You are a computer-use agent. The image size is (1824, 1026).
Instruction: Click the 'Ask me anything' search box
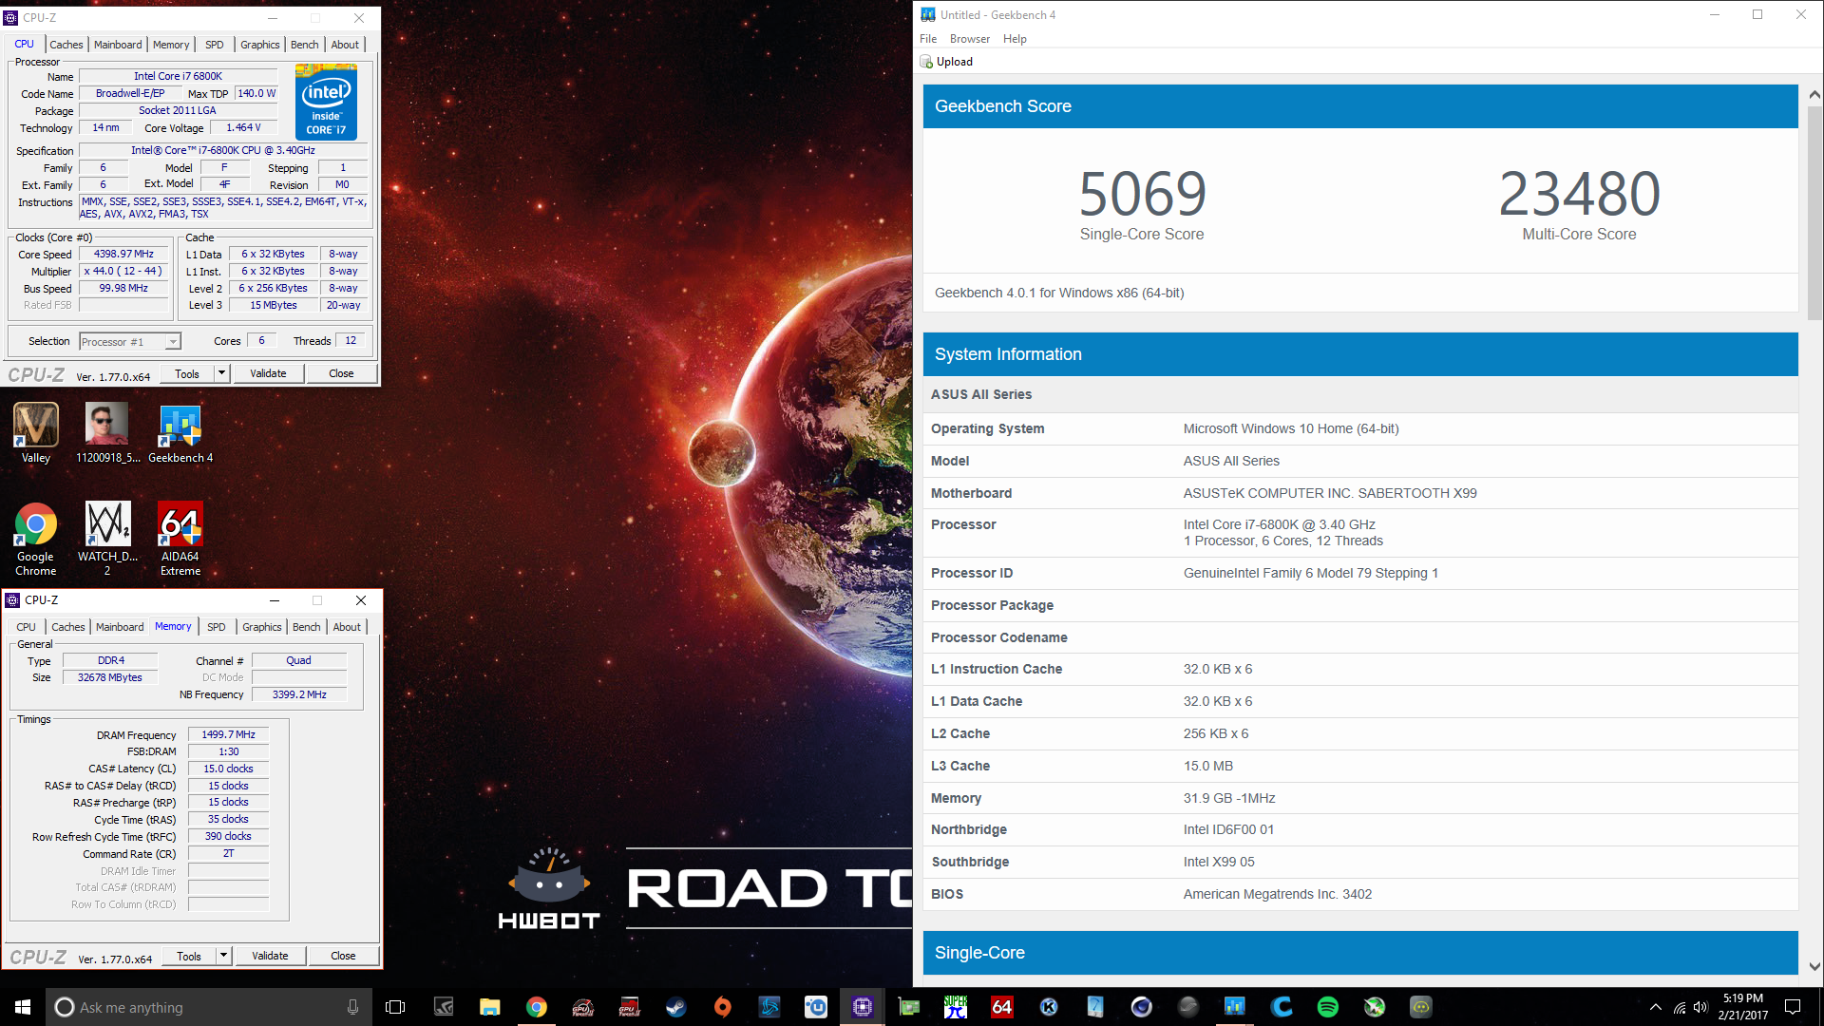coord(207,1007)
